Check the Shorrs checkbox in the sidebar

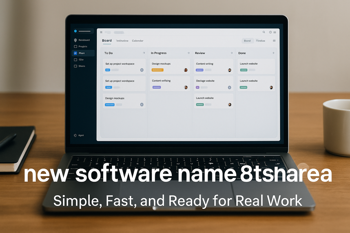coord(75,66)
